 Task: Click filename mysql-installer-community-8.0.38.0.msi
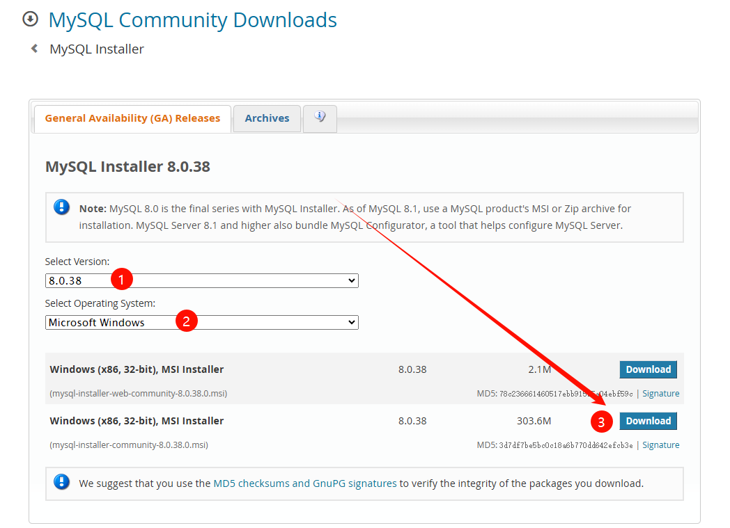pyautogui.click(x=129, y=445)
